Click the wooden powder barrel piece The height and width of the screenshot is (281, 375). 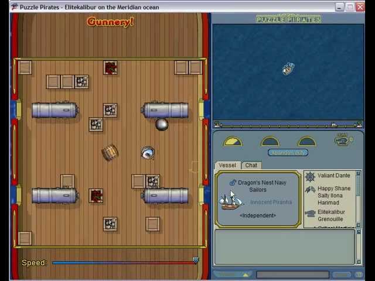[x=110, y=152]
